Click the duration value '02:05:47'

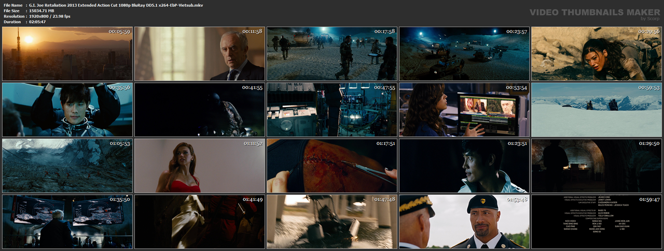pyautogui.click(x=38, y=22)
